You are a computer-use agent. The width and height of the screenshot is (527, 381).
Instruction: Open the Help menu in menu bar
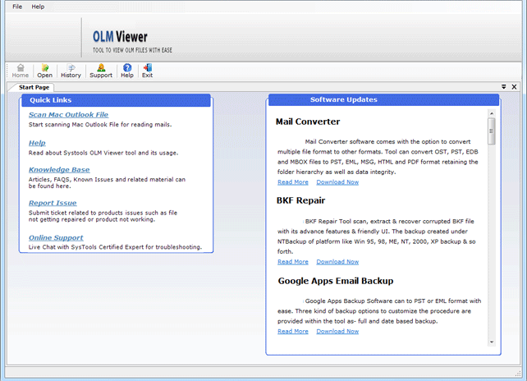click(38, 7)
